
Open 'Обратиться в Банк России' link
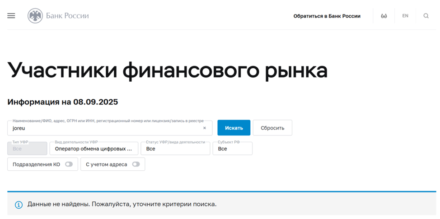pyautogui.click(x=327, y=16)
